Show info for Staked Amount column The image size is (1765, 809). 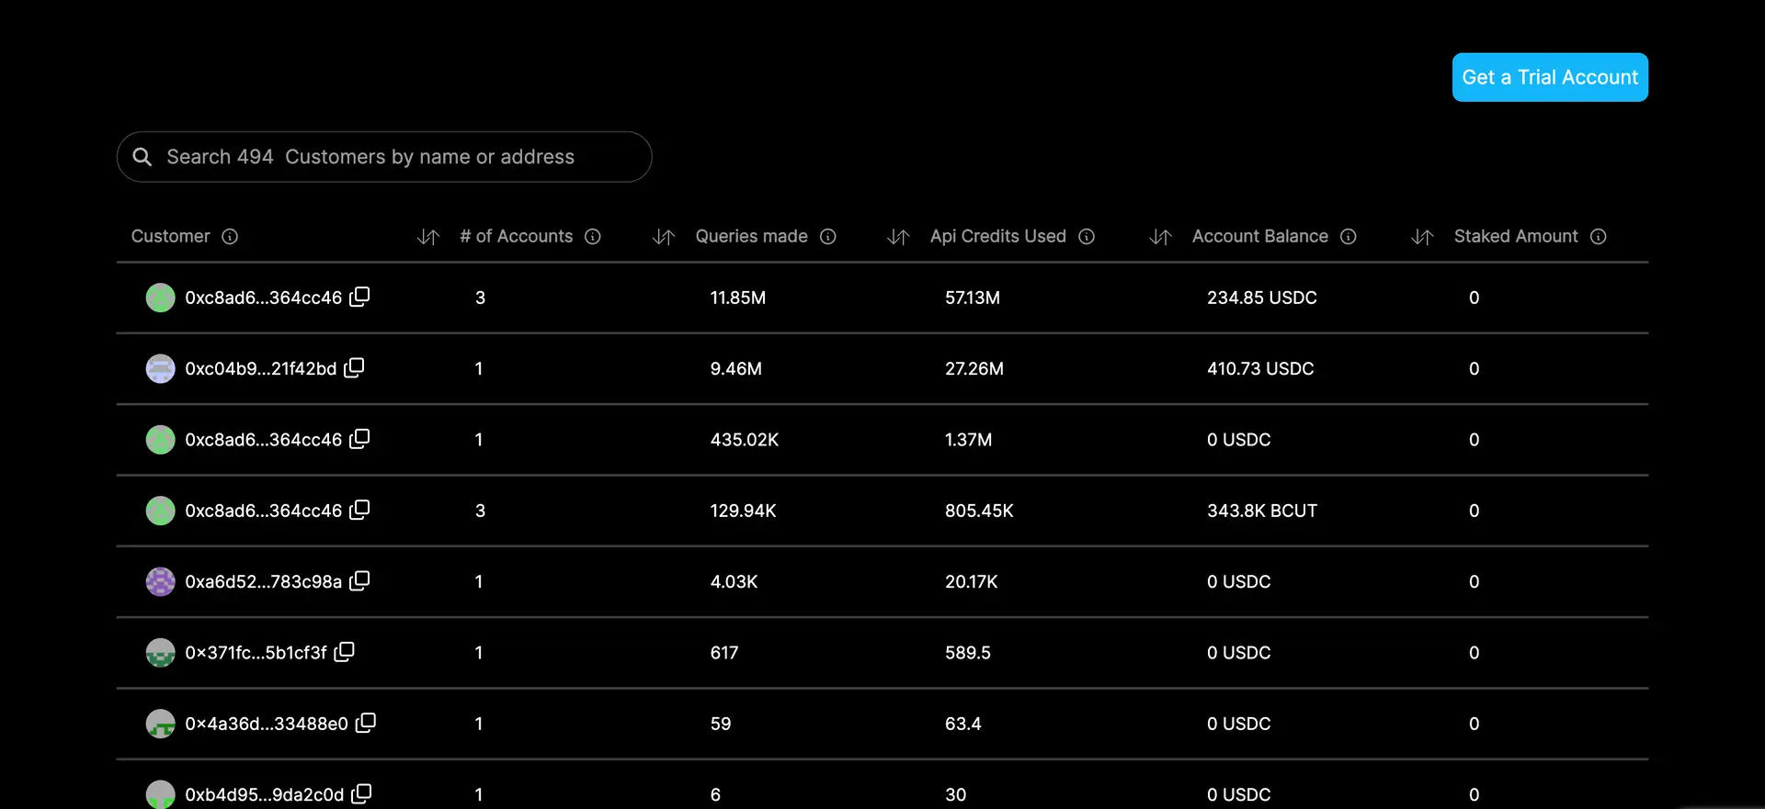click(1599, 237)
